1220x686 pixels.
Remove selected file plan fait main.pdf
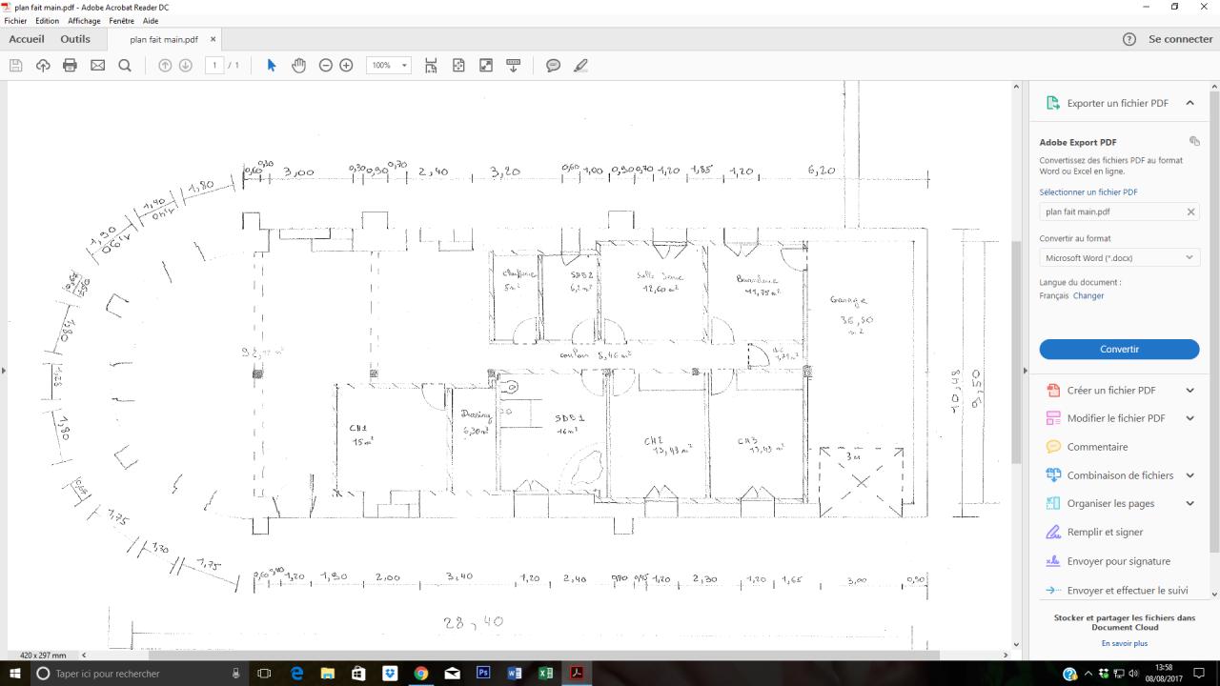click(1190, 212)
